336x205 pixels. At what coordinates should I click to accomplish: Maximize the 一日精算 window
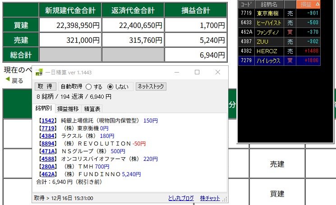click(x=197, y=72)
